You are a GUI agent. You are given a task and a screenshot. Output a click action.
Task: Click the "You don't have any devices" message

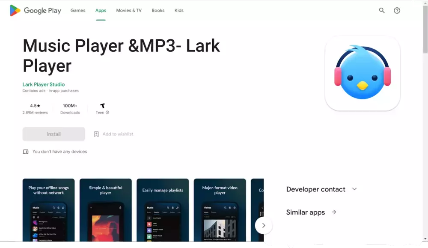[x=60, y=152]
